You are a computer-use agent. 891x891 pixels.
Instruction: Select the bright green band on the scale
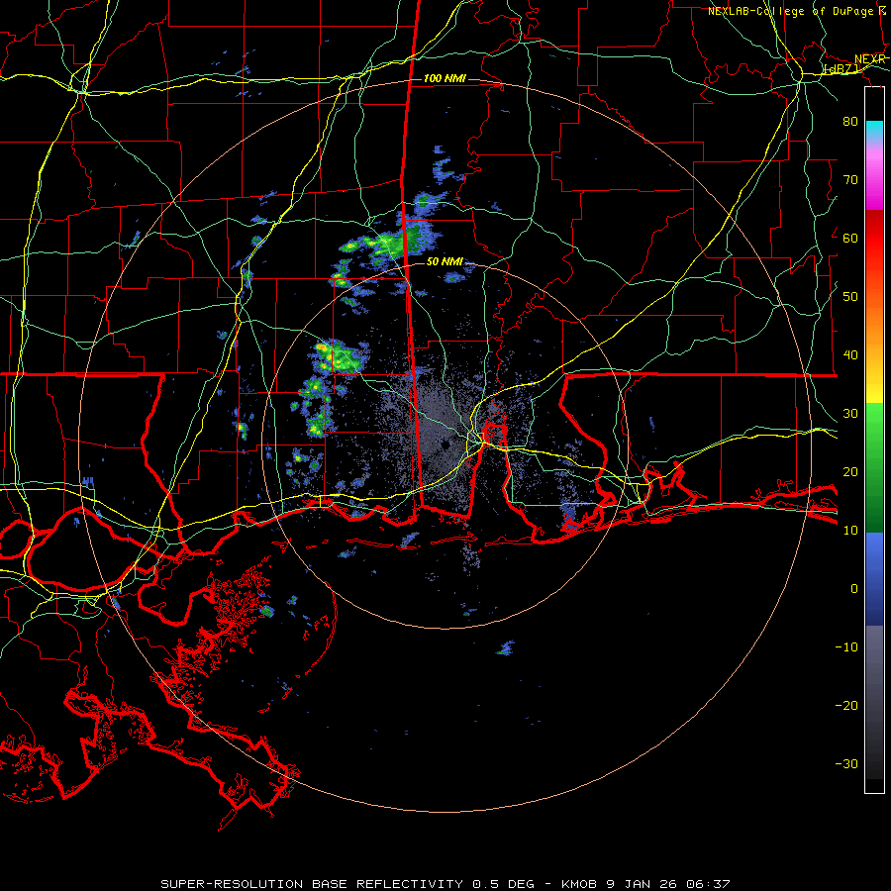tap(874, 424)
